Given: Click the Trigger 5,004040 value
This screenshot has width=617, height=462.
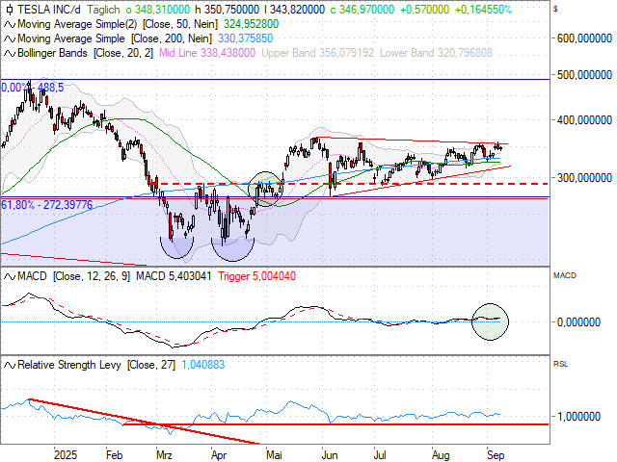Looking at the screenshot, I should [257, 276].
